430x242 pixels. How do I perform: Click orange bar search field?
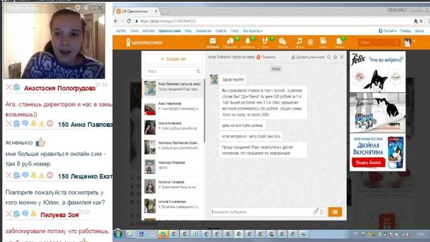pyautogui.click(x=379, y=42)
